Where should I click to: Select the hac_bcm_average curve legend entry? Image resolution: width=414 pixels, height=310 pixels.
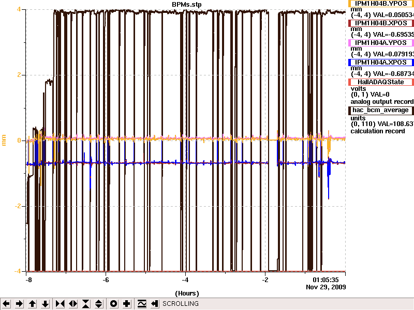tap(381, 110)
